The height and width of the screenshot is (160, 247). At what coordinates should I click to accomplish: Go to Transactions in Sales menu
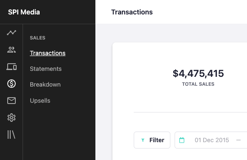(48, 53)
